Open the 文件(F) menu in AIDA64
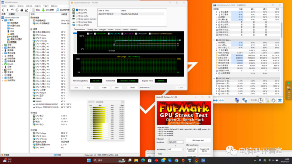292x164 pixels. [4, 6]
